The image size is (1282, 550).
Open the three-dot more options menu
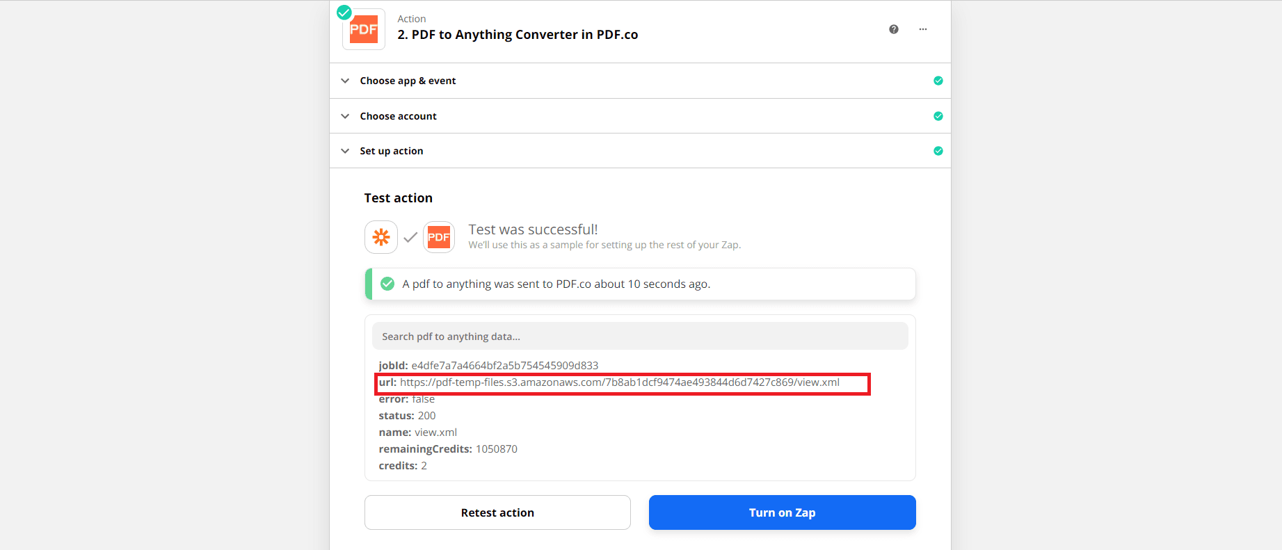923,29
